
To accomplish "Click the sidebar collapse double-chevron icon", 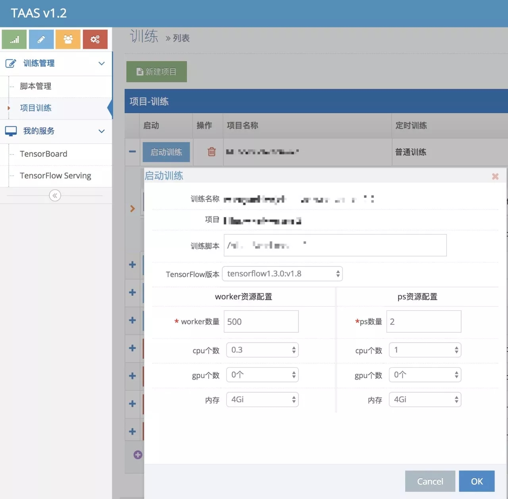I will pyautogui.click(x=55, y=195).
